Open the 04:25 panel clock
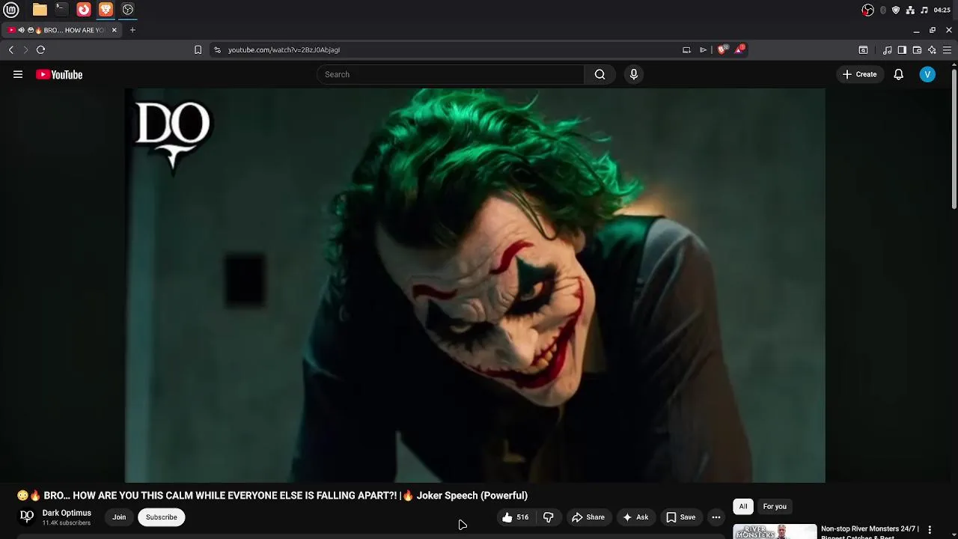The image size is (958, 539). 942,10
